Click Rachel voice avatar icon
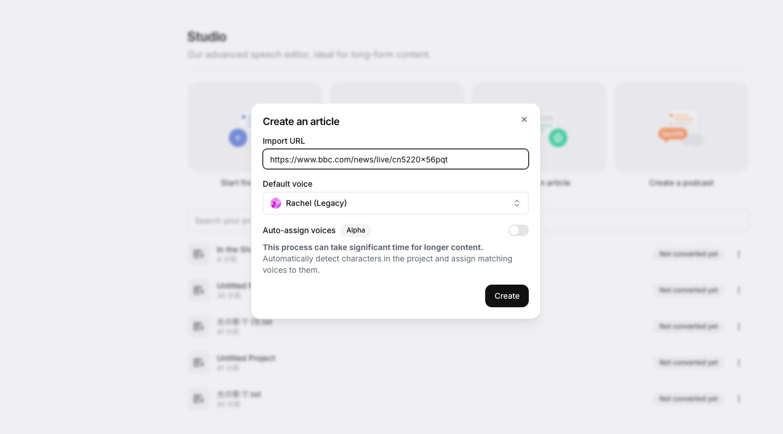Screen dimensions: 783x434 (x=276, y=203)
